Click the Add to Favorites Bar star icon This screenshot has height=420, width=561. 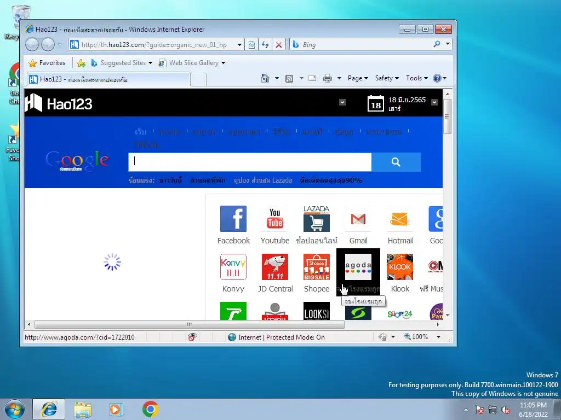pos(81,63)
